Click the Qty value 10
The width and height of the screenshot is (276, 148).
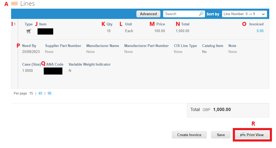(x=109, y=31)
